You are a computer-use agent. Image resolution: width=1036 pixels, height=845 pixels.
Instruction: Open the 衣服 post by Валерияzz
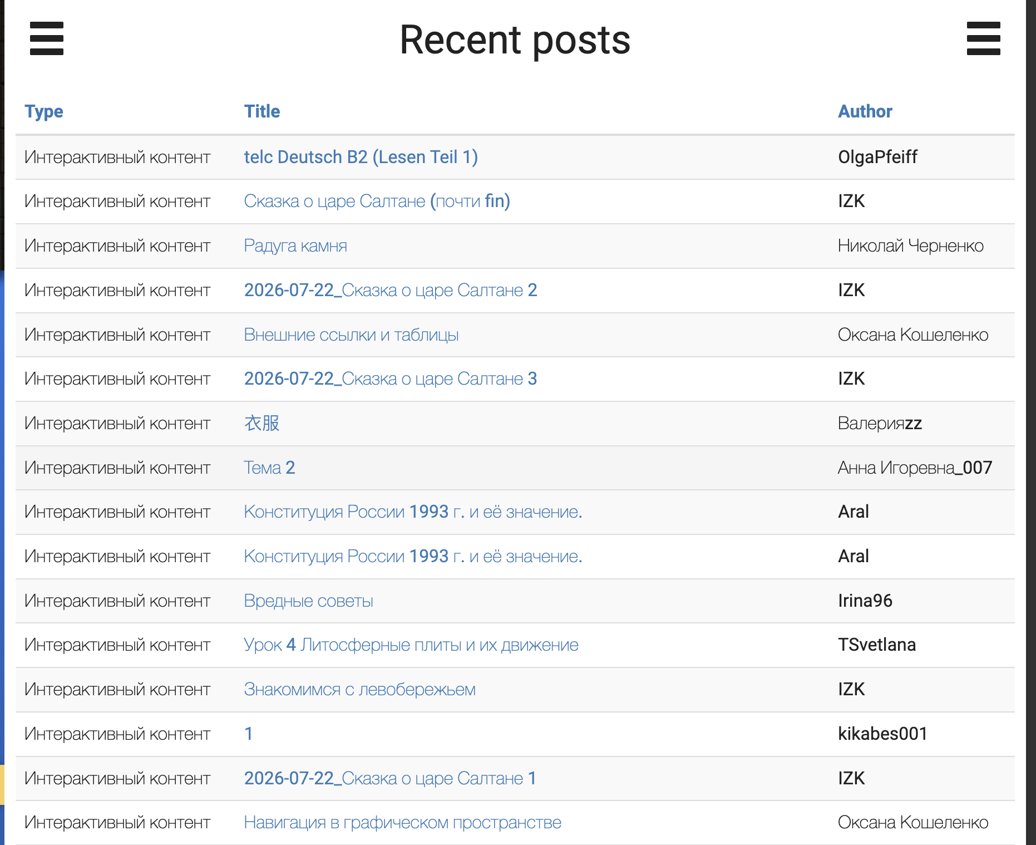(x=262, y=423)
